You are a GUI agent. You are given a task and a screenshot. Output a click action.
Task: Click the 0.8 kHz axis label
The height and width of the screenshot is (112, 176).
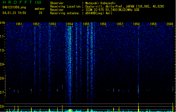pyautogui.click(x=2, y=78)
